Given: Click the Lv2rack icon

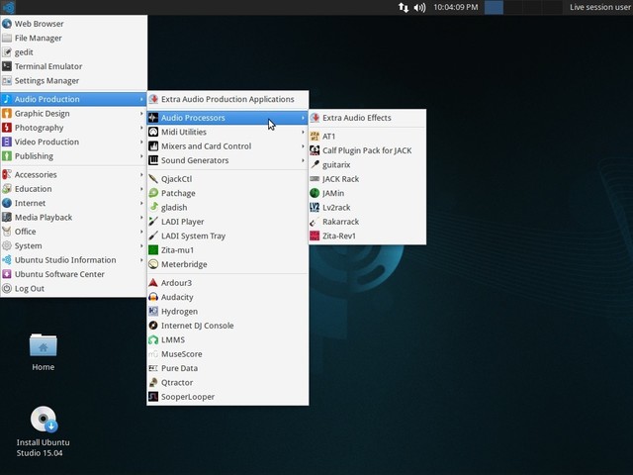Looking at the screenshot, I should 315,207.
